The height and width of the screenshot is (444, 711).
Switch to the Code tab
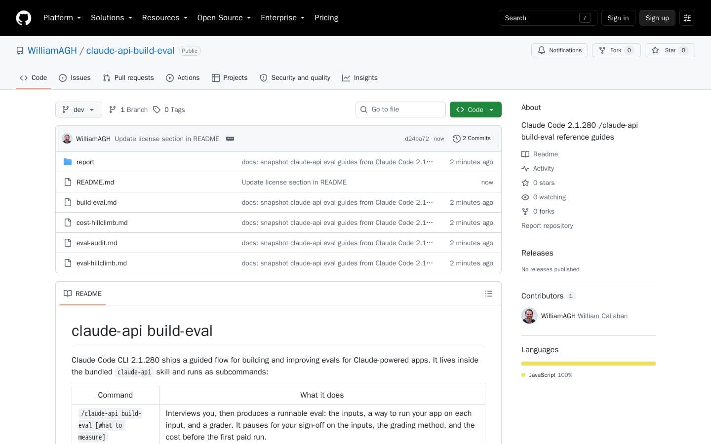[34, 78]
